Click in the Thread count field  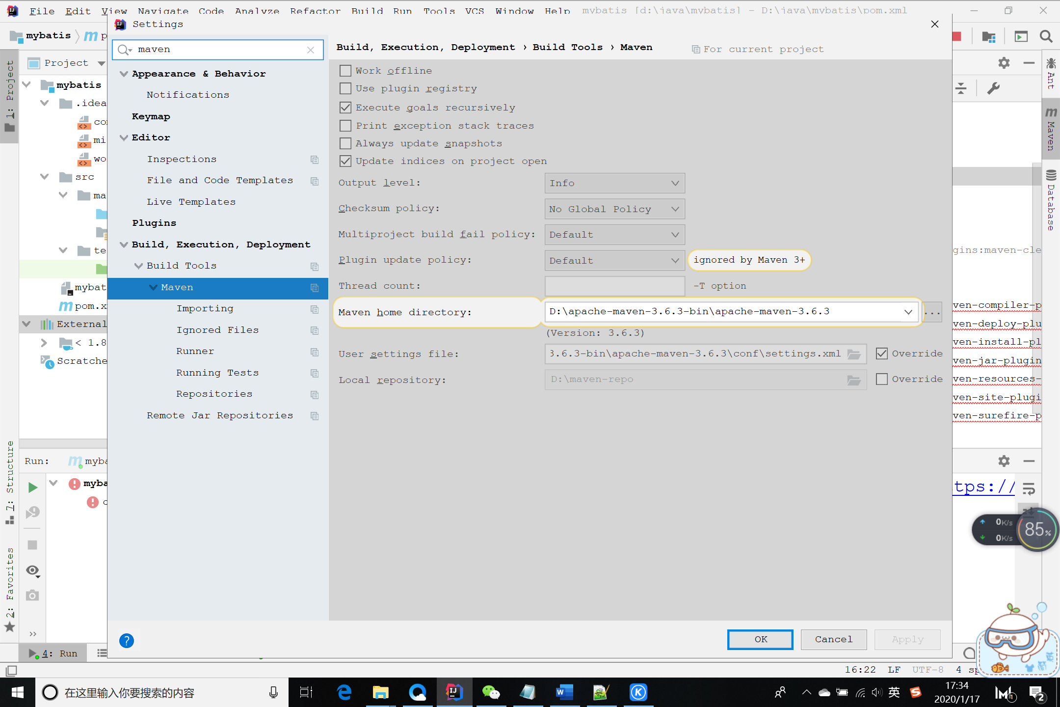pyautogui.click(x=614, y=286)
